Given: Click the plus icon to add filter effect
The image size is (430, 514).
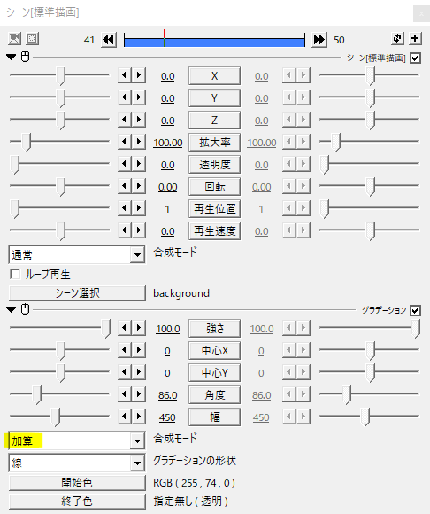Looking at the screenshot, I should pyautogui.click(x=415, y=38).
